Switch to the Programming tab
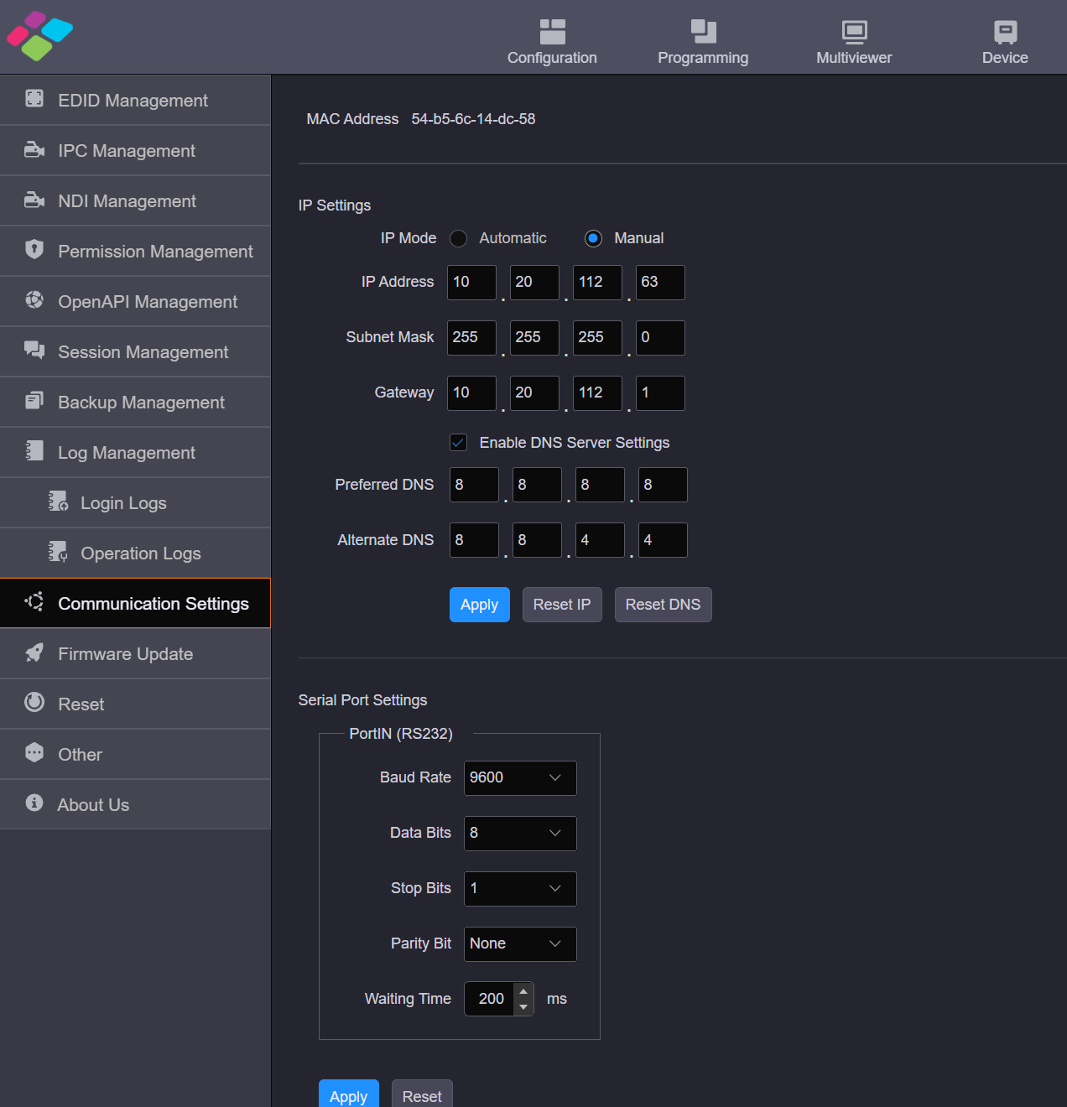The width and height of the screenshot is (1067, 1107). coord(703,42)
